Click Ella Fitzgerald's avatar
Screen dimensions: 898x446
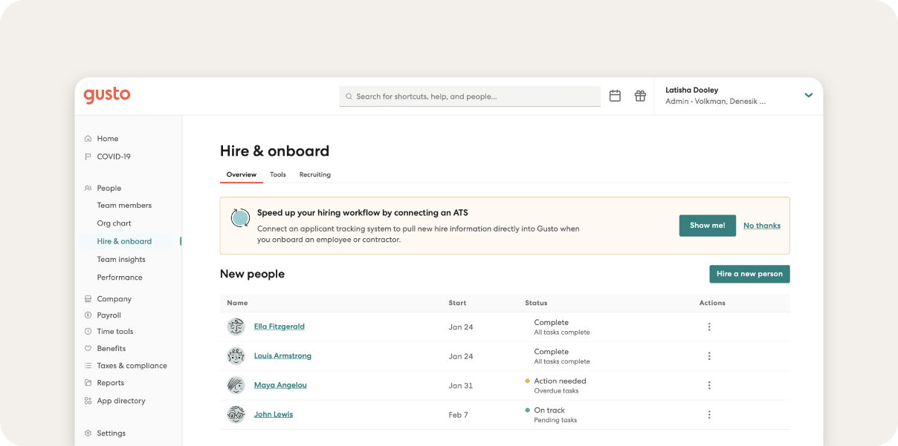(x=236, y=327)
